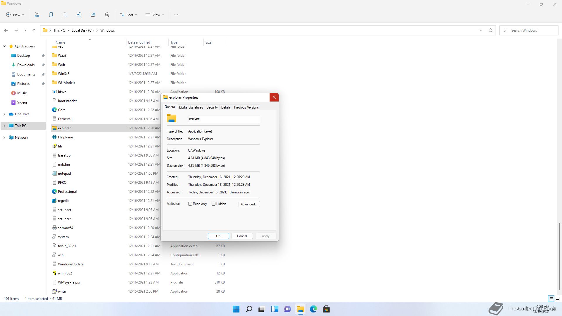Switch to Digital Signatures tab
Image resolution: width=562 pixels, height=316 pixels.
pos(191,107)
